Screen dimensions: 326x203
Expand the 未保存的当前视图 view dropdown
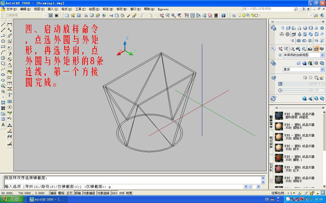(322, 55)
